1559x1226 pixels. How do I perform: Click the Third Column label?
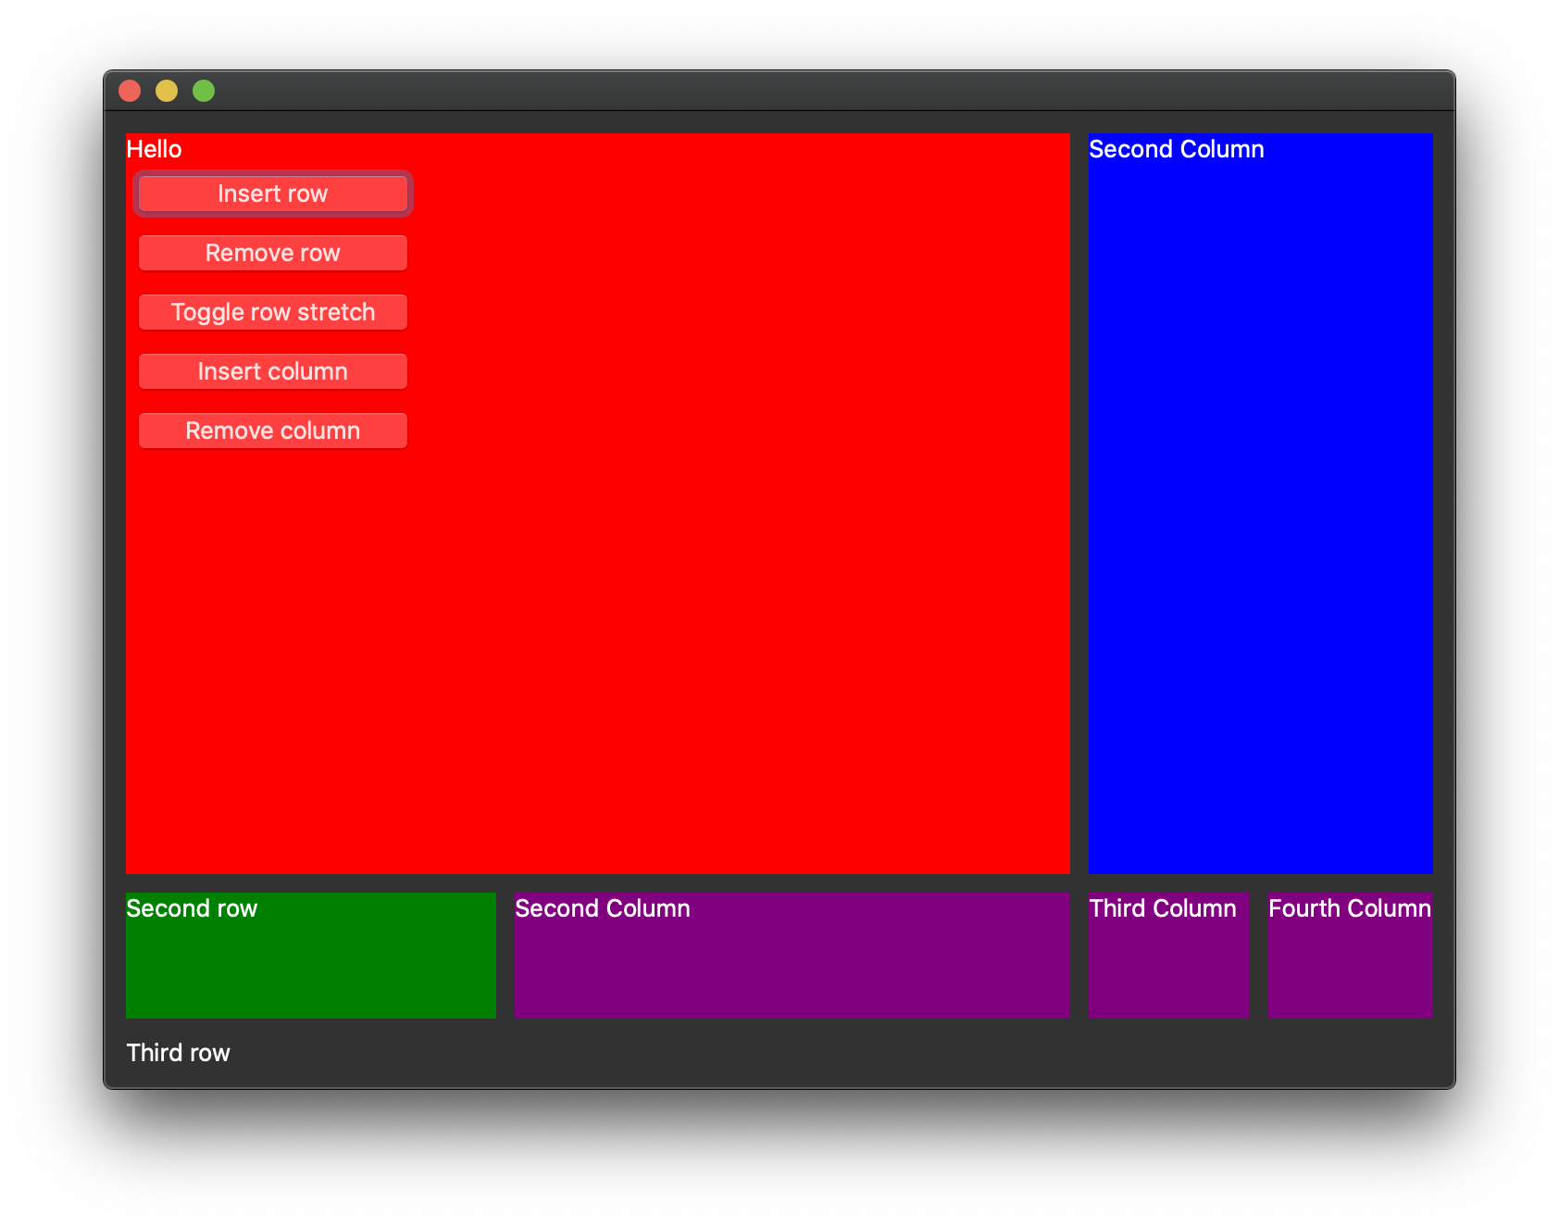tap(1163, 908)
